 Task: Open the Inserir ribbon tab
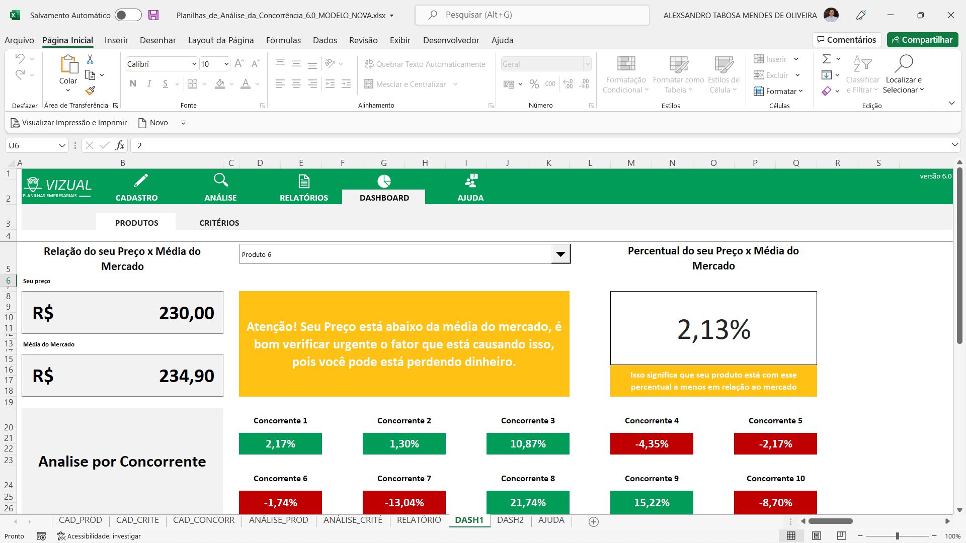(116, 40)
